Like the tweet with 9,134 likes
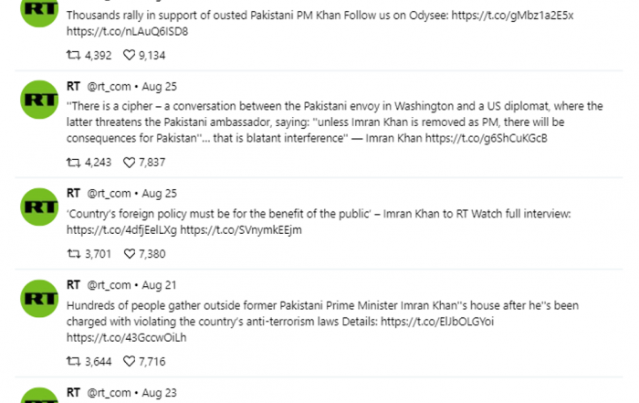 [x=130, y=55]
